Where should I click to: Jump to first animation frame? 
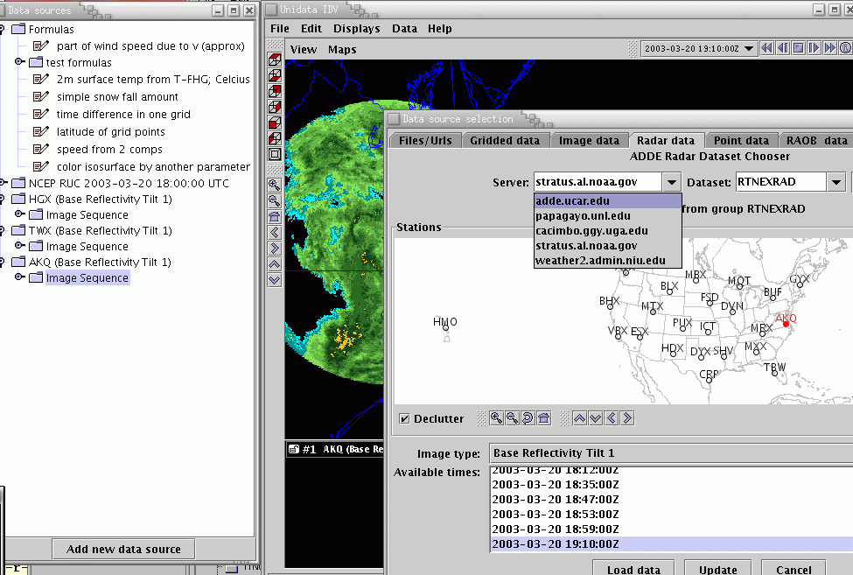point(767,48)
